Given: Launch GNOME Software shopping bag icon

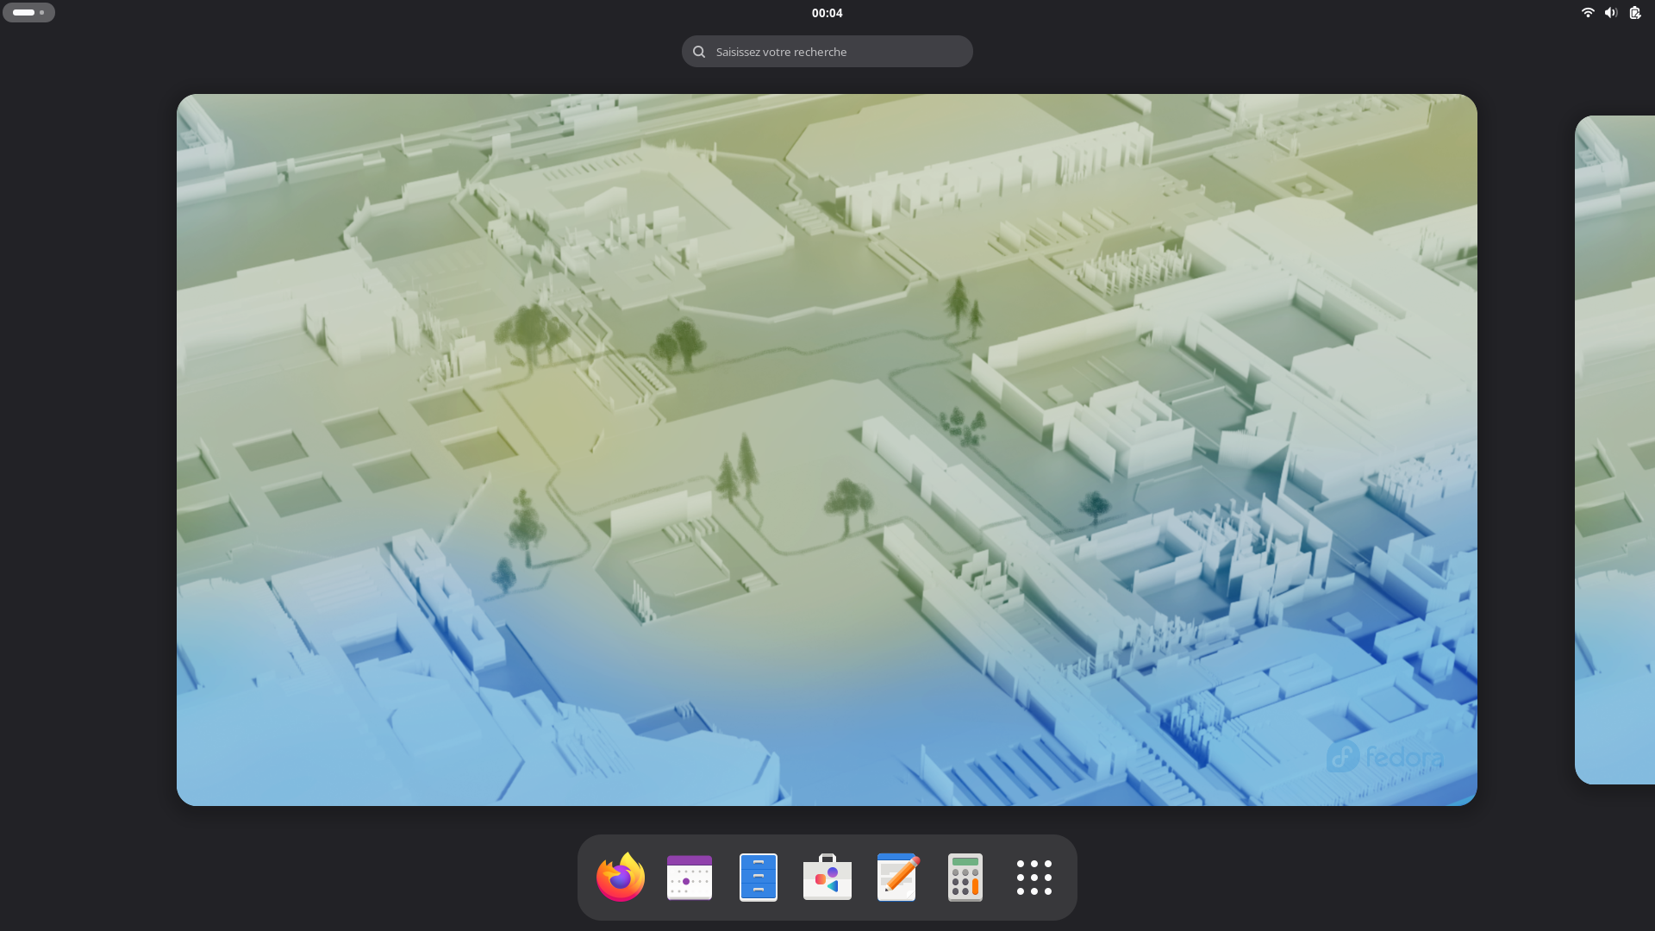Looking at the screenshot, I should pyautogui.click(x=827, y=877).
